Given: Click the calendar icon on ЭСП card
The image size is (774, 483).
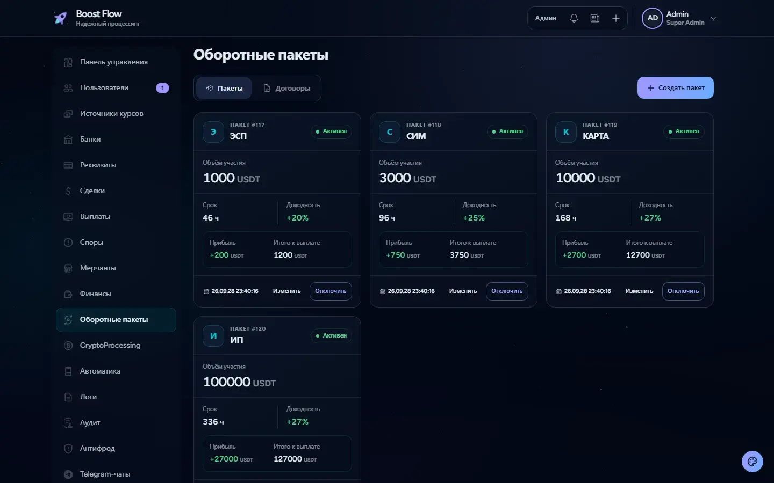Looking at the screenshot, I should pos(206,291).
